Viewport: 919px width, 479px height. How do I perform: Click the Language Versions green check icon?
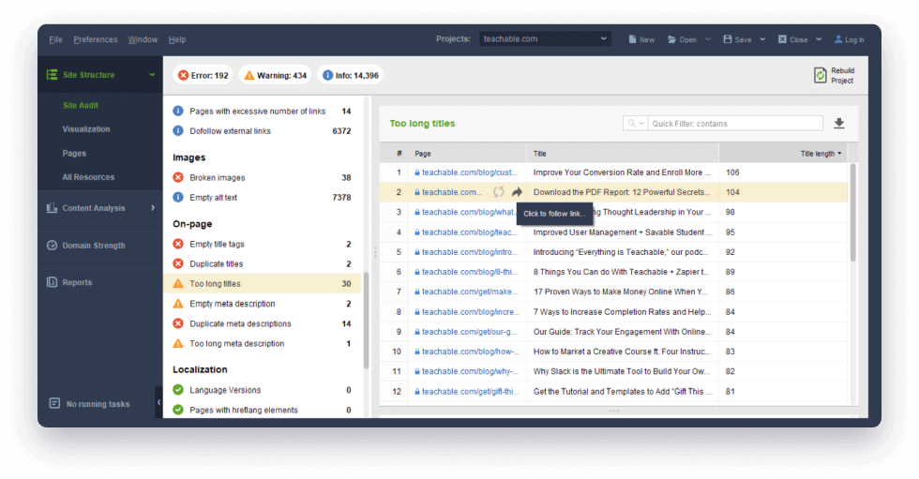pyautogui.click(x=178, y=389)
